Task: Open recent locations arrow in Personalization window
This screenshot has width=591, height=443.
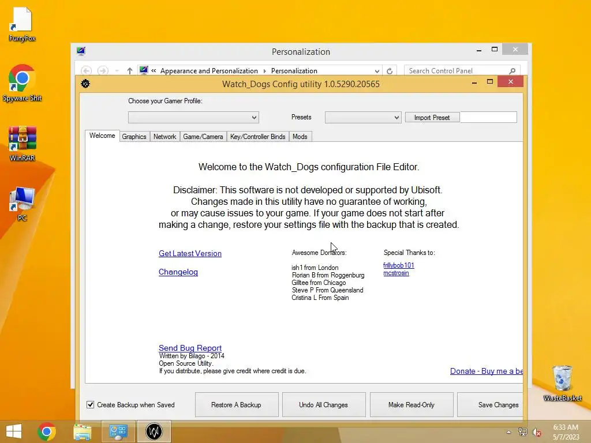Action: 117,71
